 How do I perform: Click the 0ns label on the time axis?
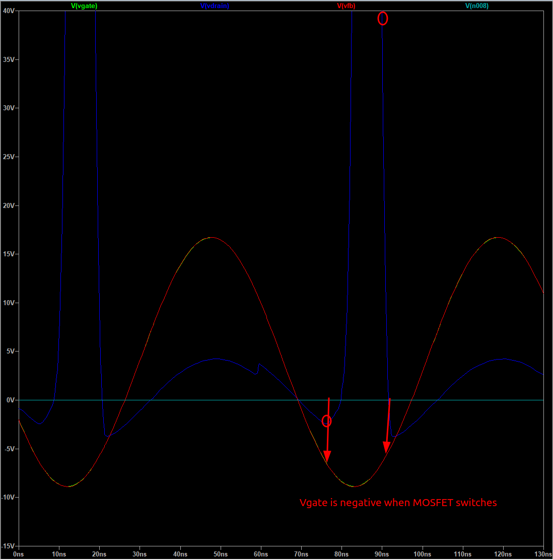[x=19, y=554]
